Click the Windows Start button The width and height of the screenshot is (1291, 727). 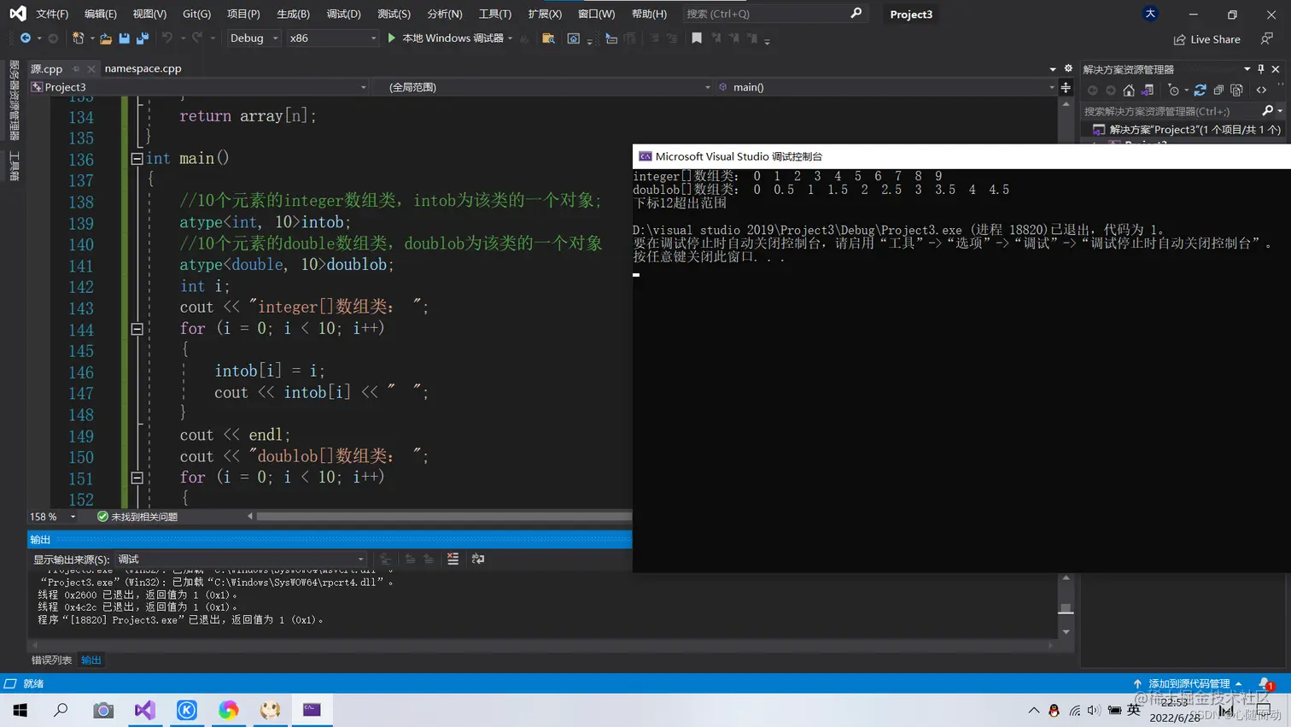20,710
